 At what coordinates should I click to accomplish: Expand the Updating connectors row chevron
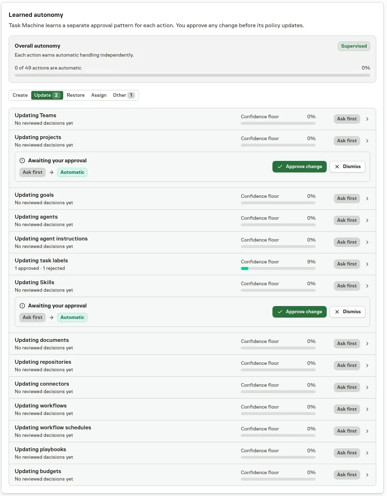click(x=367, y=387)
